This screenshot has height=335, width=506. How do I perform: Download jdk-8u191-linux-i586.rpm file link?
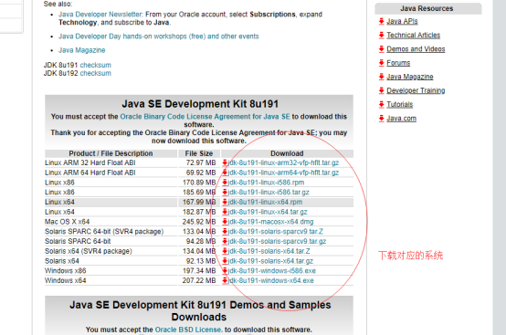pos(266,183)
